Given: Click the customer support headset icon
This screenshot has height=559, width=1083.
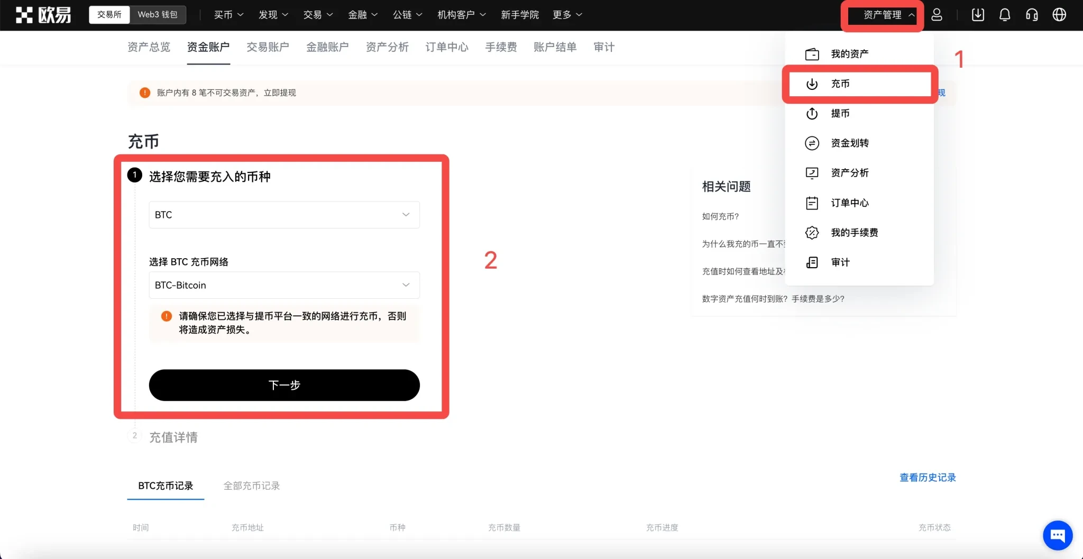Looking at the screenshot, I should click(x=1031, y=15).
